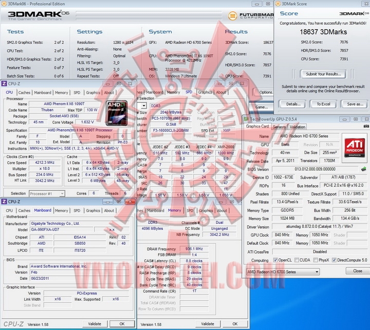Screen dimensions: 370x330
Task: Click OK in the CPU-Z Mainboard window
Action: (x=122, y=324)
